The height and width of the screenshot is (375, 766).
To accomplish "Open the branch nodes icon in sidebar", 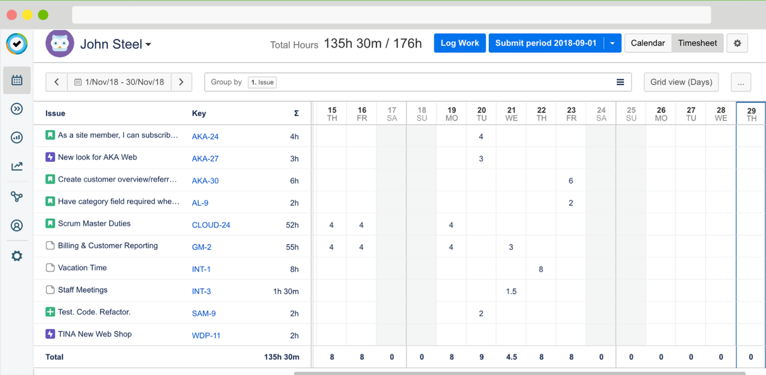I will coord(17,196).
